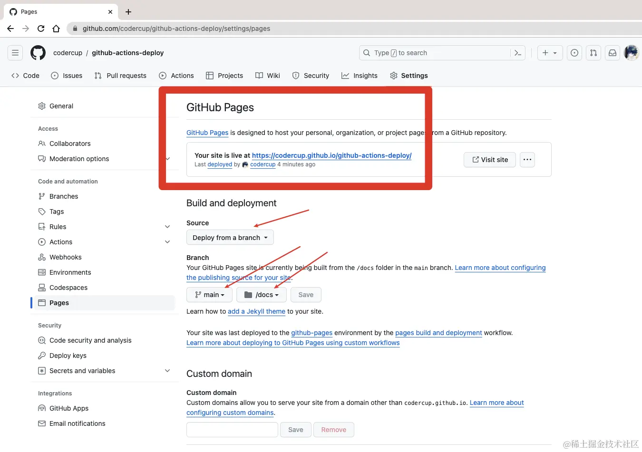Open codercup user link in deployment info
Screen dimensions: 642x452
263,164
